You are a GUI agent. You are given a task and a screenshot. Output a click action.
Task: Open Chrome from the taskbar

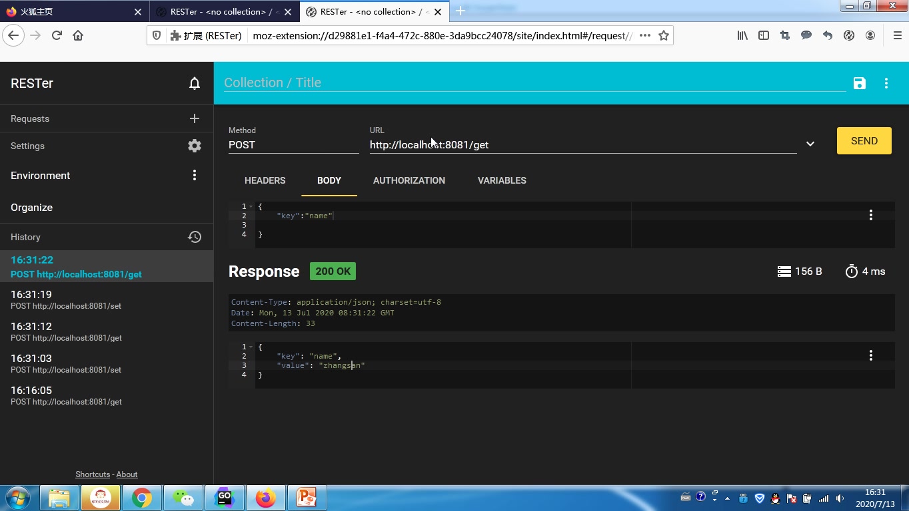[141, 498]
